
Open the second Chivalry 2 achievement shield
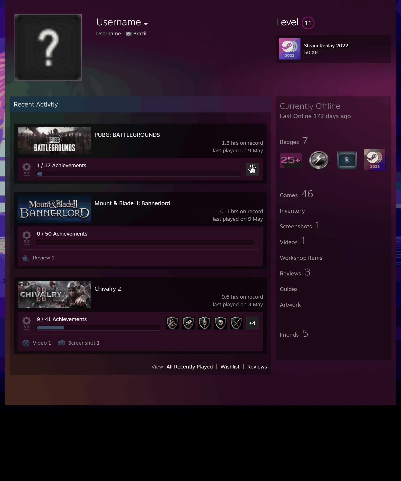point(188,323)
